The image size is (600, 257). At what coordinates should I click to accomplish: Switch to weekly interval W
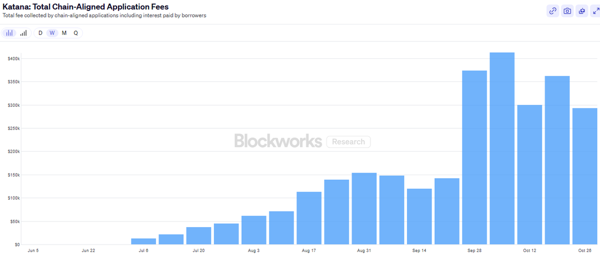tap(52, 33)
